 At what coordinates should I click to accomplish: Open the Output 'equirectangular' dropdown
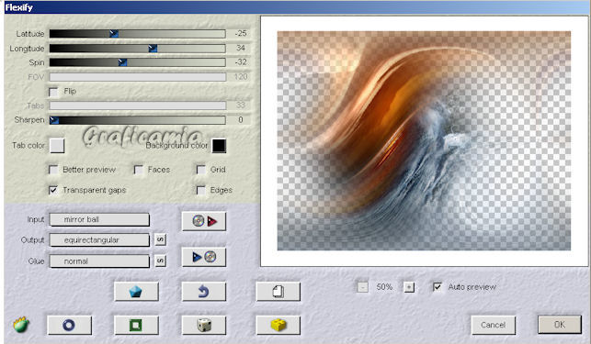(x=99, y=240)
